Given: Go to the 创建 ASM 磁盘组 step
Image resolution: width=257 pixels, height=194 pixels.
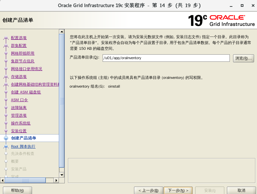Looking at the screenshot, I should click(x=26, y=92).
